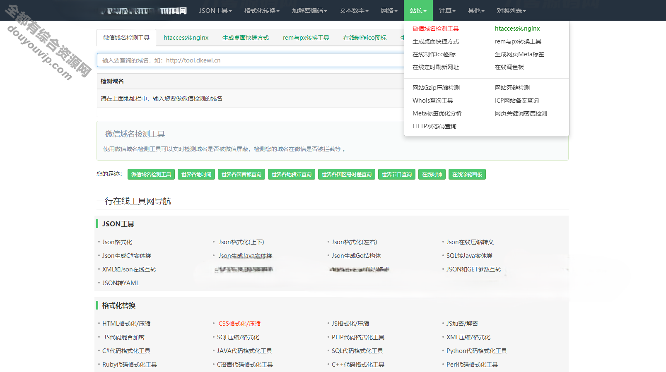Open XML压缩/格式化 link
The width and height of the screenshot is (666, 372).
coord(468,337)
